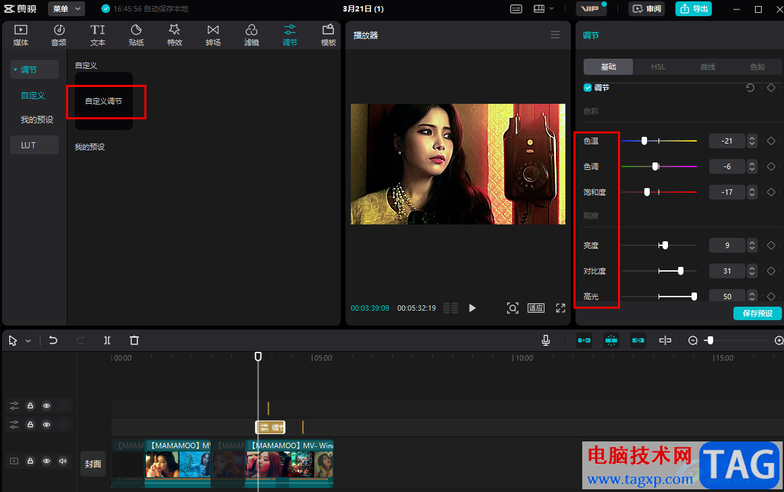The image size is (784, 492).
Task: Play the video in the player
Action: tap(472, 308)
